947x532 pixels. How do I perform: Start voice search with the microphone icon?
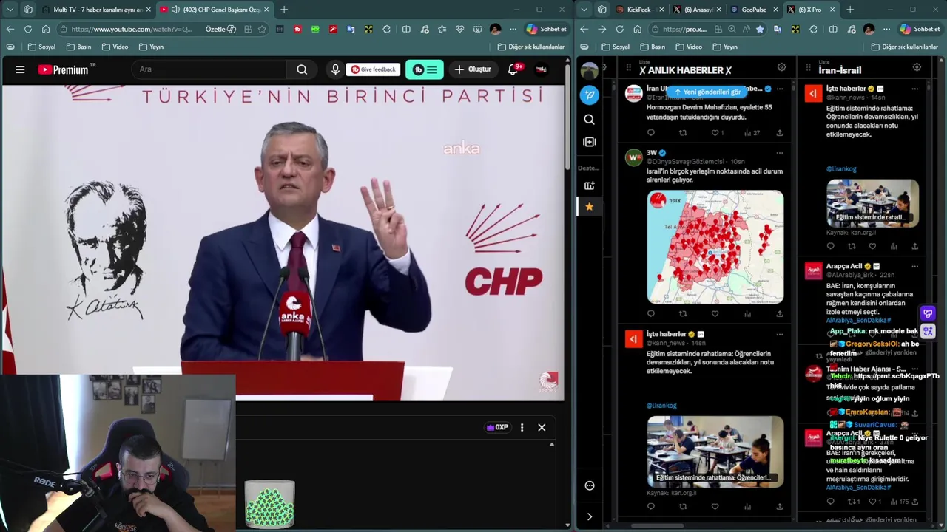click(335, 69)
